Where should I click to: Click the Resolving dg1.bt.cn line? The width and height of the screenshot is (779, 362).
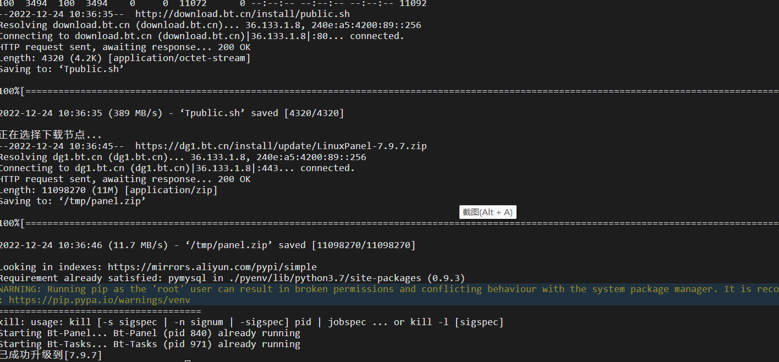[183, 157]
